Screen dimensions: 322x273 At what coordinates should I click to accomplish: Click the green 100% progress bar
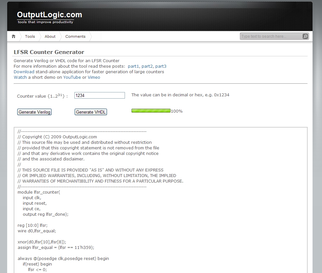tap(151, 111)
